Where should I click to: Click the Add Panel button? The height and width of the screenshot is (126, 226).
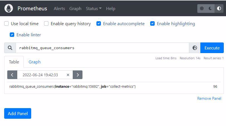(x=18, y=113)
